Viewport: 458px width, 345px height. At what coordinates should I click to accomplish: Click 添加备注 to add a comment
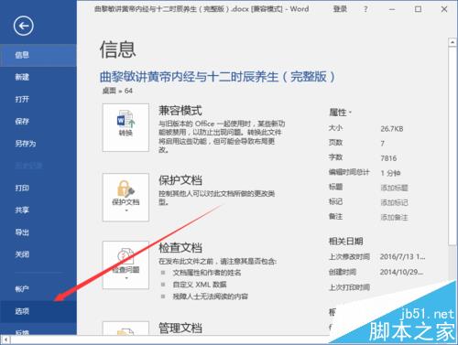[x=394, y=217]
